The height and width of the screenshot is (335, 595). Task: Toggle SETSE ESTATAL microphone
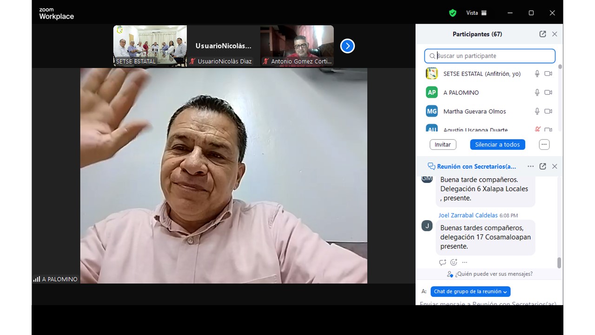pyautogui.click(x=537, y=74)
